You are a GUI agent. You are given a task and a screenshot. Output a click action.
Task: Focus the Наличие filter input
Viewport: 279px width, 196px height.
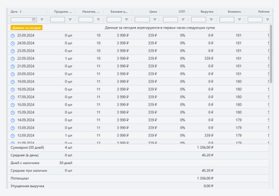(x=86, y=20)
